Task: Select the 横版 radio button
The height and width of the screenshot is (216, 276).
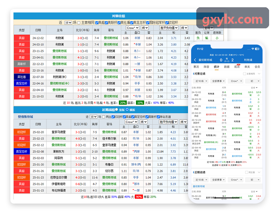Action: tap(127, 110)
